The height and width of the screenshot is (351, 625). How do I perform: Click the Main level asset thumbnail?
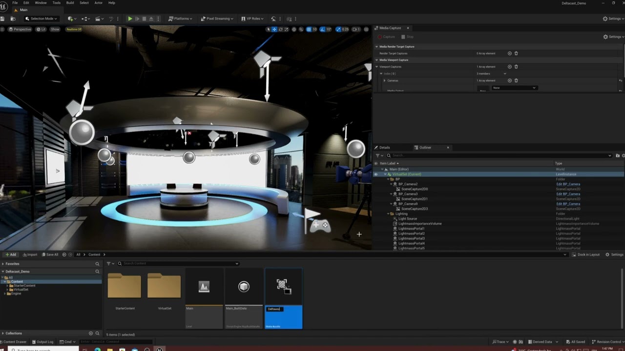tap(204, 287)
